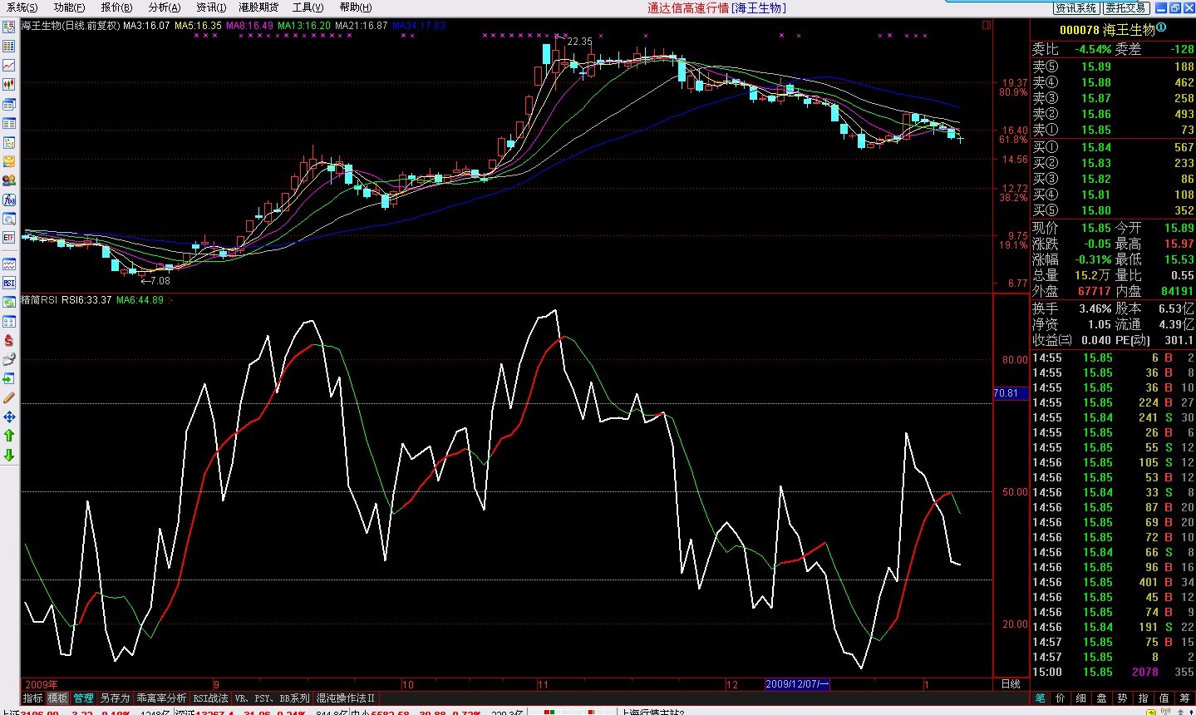Click the satellite dish icon
This screenshot has height=715, width=1196.
[9, 360]
